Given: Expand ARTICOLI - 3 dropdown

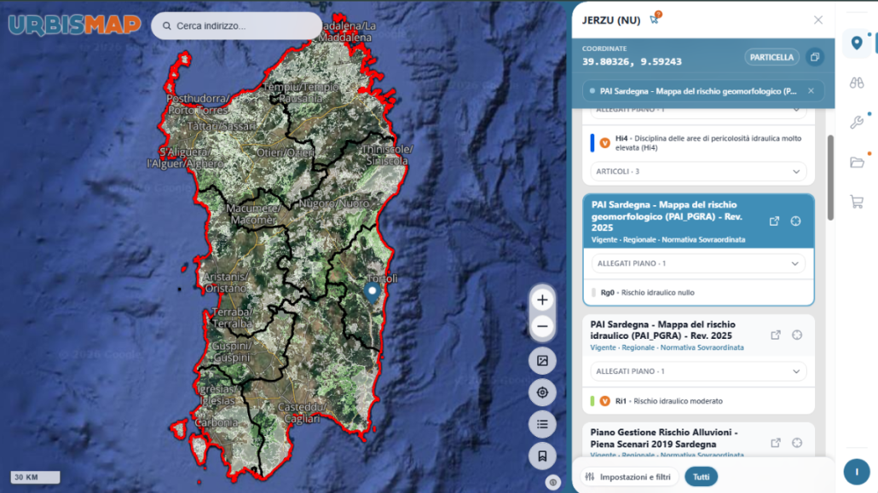Looking at the screenshot, I should point(698,172).
